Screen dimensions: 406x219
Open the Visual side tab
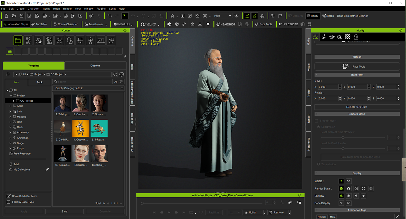(x=308, y=67)
